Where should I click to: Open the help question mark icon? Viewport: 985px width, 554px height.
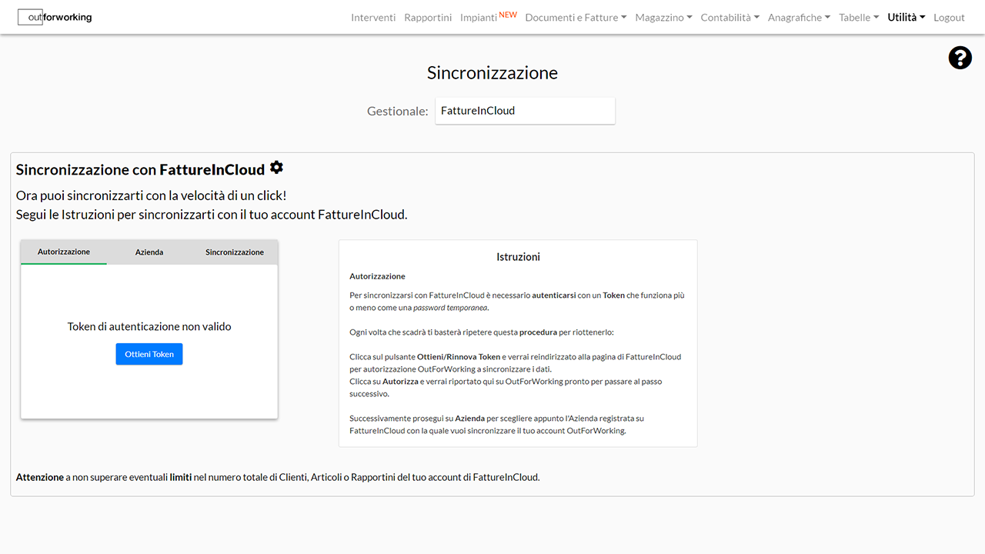(960, 58)
